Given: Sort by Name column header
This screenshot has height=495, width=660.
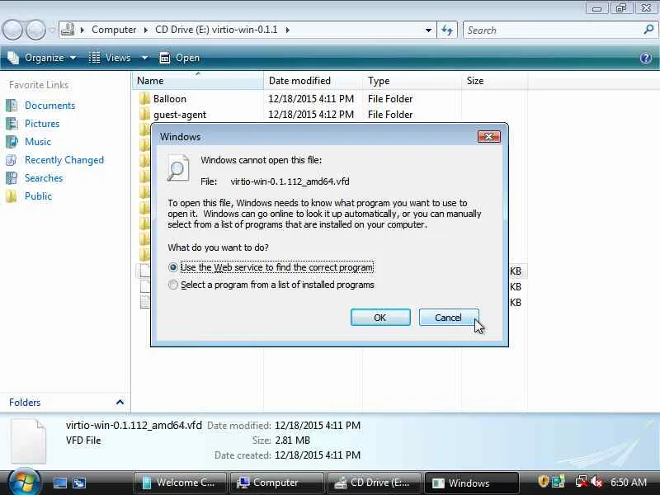Looking at the screenshot, I should pos(197,80).
